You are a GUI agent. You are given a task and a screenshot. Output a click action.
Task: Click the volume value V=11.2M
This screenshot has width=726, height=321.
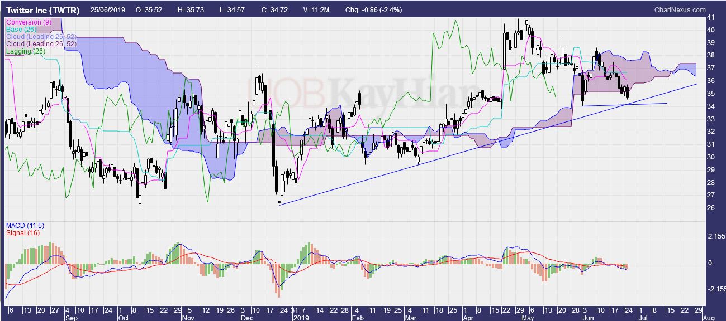click(317, 11)
